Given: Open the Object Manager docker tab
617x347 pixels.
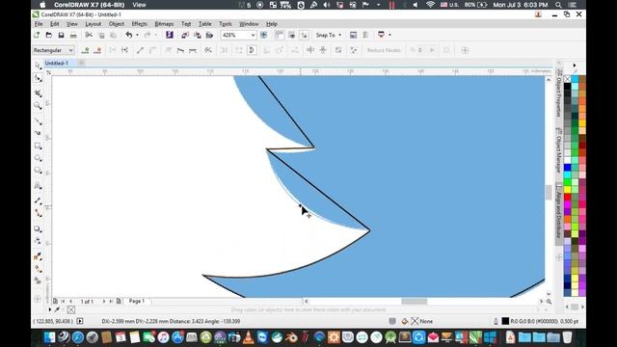Looking at the screenshot, I should [x=559, y=151].
